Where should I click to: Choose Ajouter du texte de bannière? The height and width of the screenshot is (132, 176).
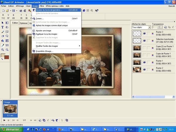coord(57,10)
